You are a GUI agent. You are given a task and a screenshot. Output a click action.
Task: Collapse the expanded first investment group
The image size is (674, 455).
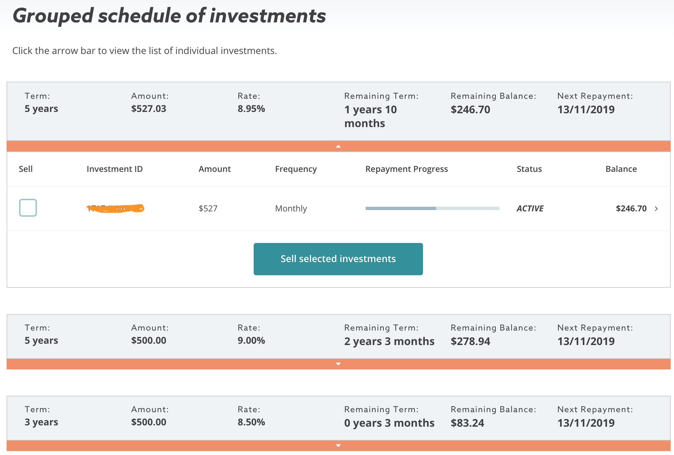click(338, 146)
